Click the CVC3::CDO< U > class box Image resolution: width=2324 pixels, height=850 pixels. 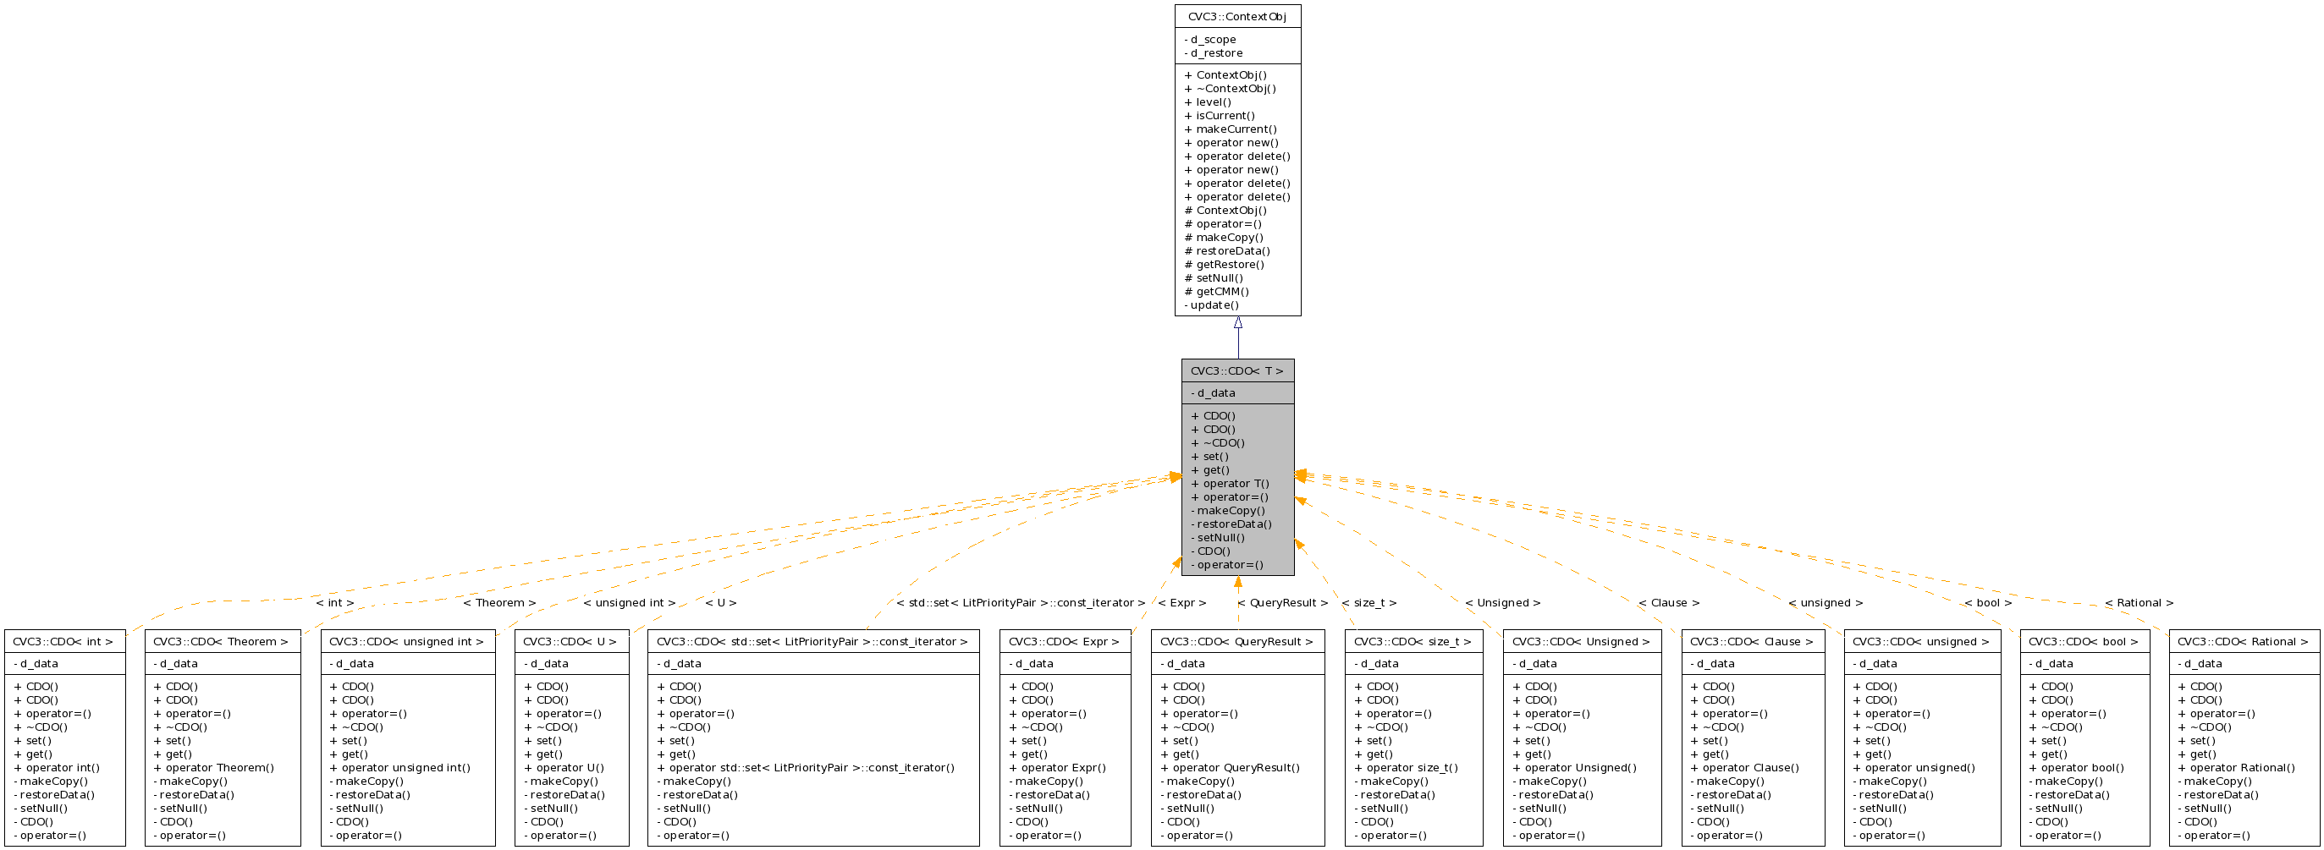[x=570, y=642]
